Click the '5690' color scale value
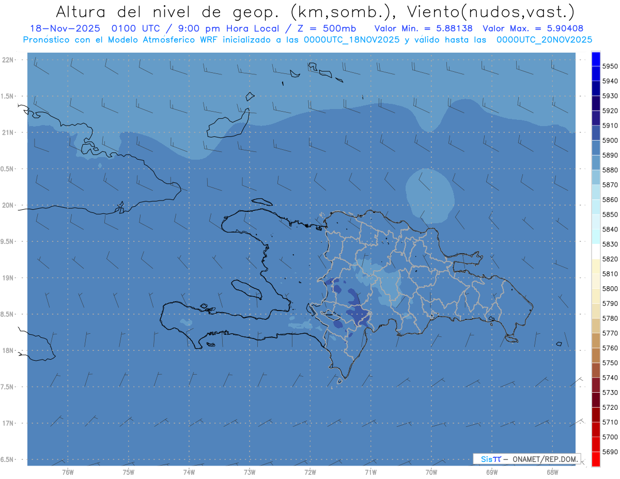The image size is (620, 479). coord(610,452)
